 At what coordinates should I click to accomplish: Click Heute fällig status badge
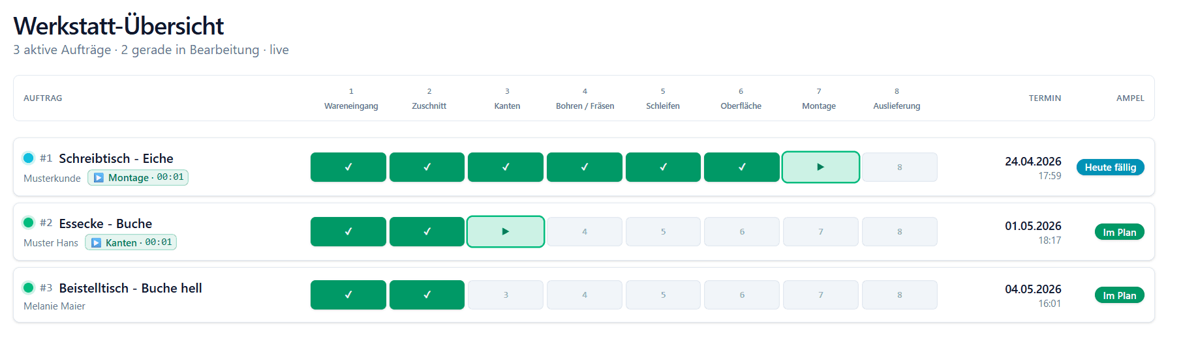point(1110,167)
